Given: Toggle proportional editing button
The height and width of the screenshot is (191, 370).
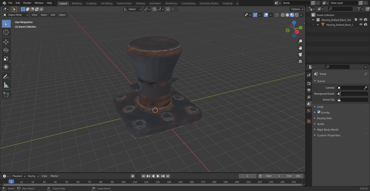Looking at the screenshot, I should click(x=168, y=9).
